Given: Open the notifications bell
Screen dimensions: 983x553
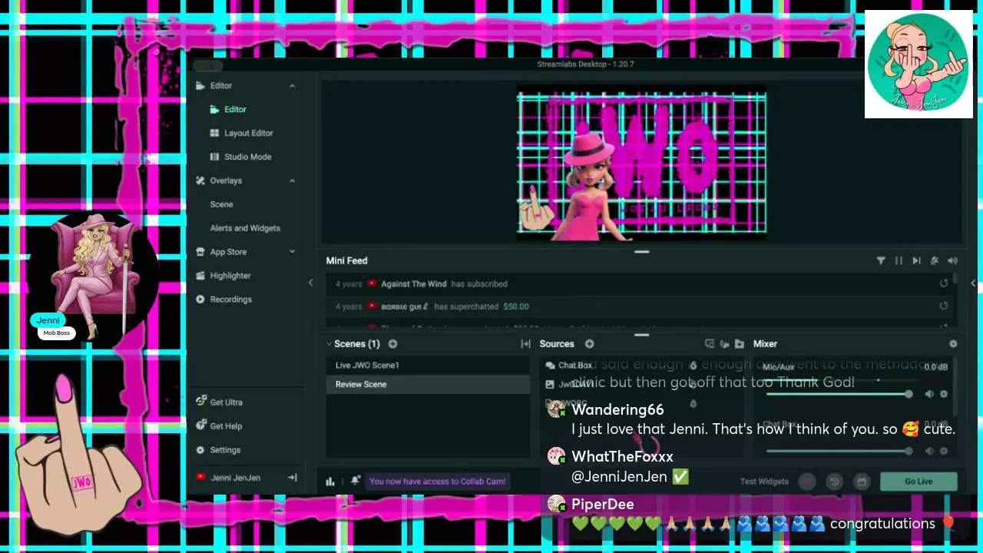Looking at the screenshot, I should coord(355,482).
